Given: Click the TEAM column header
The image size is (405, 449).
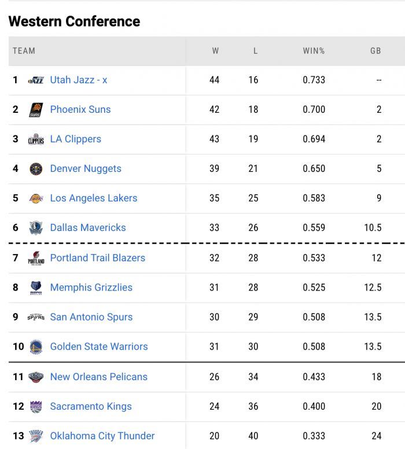Looking at the screenshot, I should click(24, 51).
